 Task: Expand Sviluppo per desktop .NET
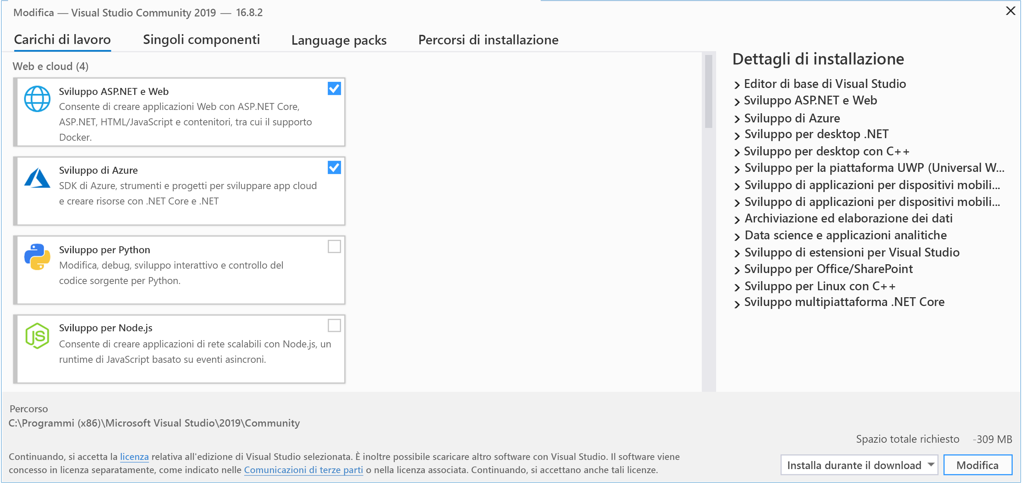[x=737, y=136]
